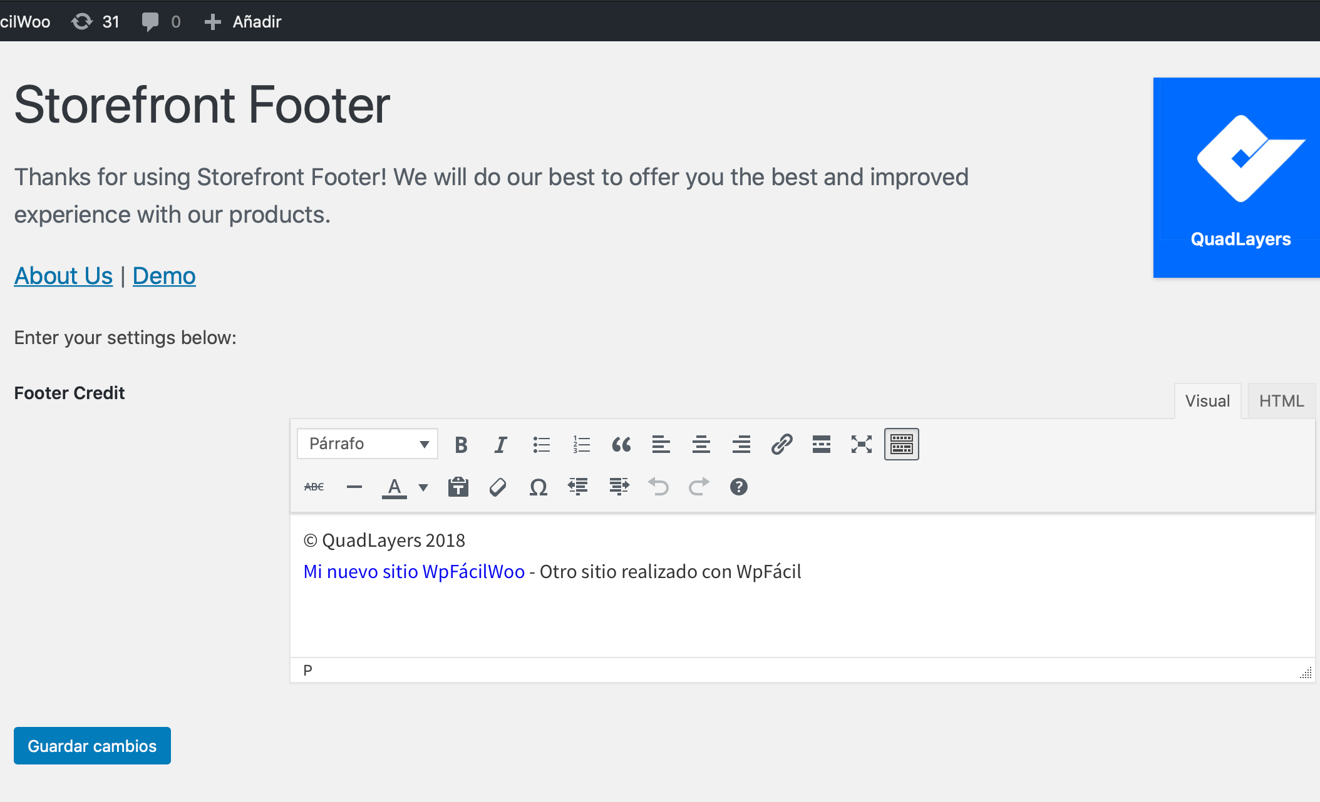The image size is (1320, 802).
Task: Increase paragraph indent
Action: (619, 487)
